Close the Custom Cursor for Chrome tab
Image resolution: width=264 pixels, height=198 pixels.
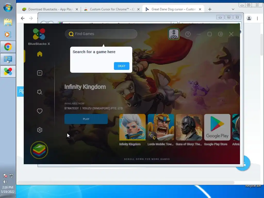[138, 10]
